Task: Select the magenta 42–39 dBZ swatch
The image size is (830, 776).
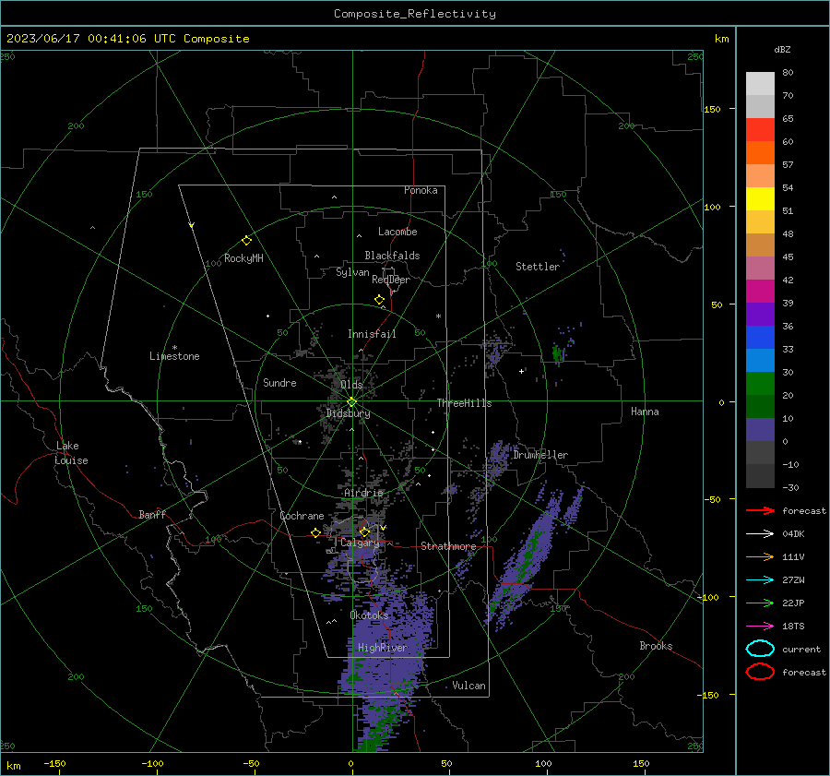Action: coord(760,291)
